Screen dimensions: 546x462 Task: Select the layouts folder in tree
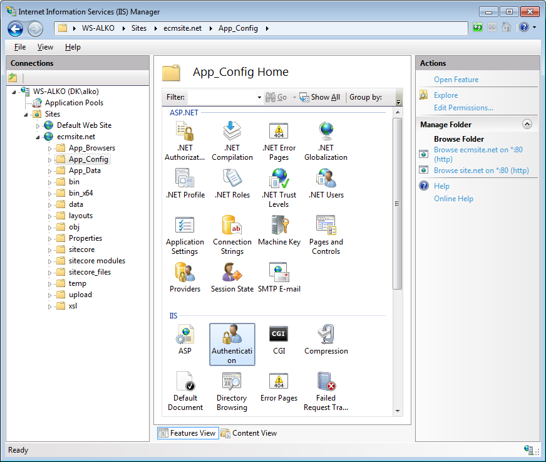(x=81, y=216)
